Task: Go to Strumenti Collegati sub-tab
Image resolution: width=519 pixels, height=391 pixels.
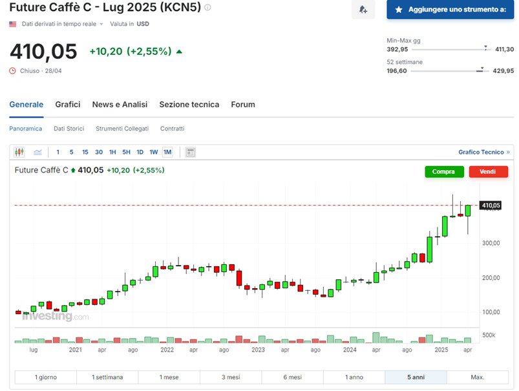Action: (x=122, y=129)
